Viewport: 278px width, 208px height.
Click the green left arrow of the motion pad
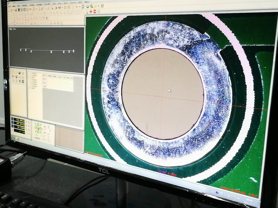click(36, 128)
